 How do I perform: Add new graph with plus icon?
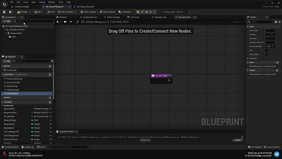point(50,66)
